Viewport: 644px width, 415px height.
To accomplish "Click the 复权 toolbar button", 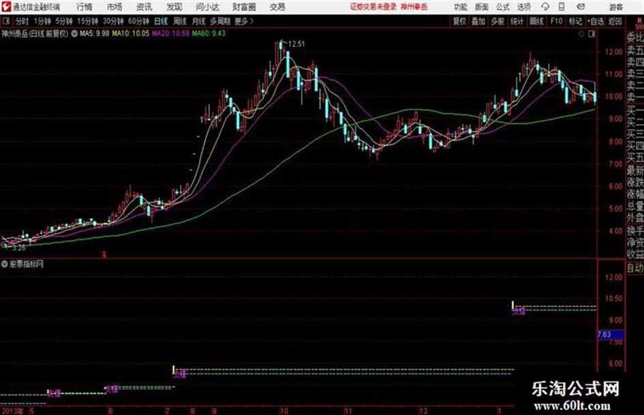I will tap(459, 21).
